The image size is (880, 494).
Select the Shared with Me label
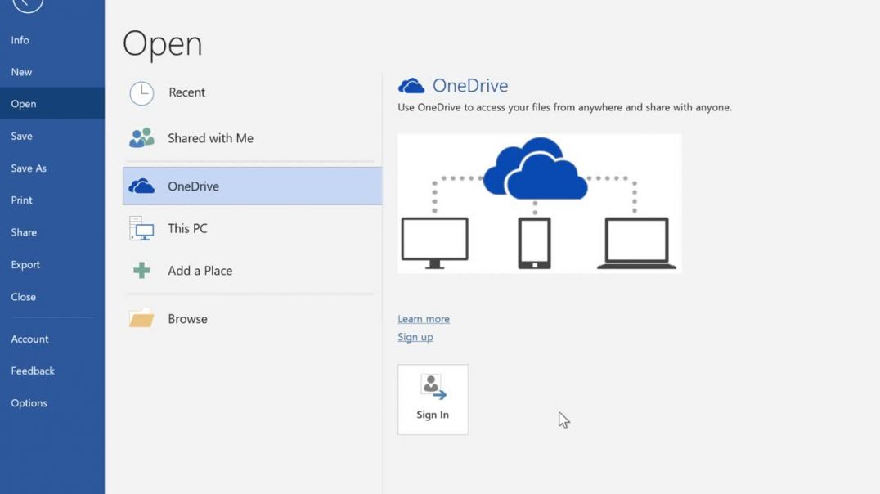click(x=210, y=138)
